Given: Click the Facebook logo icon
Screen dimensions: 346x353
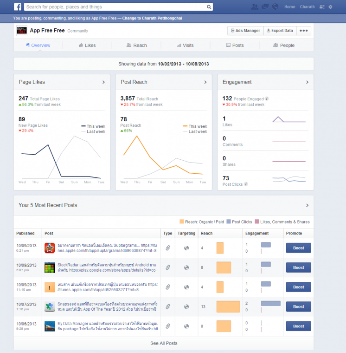Looking at the screenshot, I should click(x=18, y=7).
